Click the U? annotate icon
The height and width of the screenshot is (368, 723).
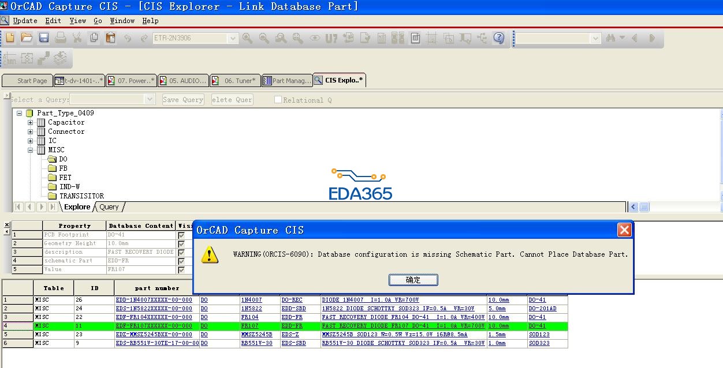[331, 38]
